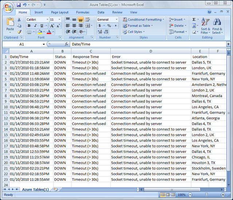Viewport: 233px width, 200px height.
Task: Switch to the Page Layout tab
Action: tap(60, 12)
